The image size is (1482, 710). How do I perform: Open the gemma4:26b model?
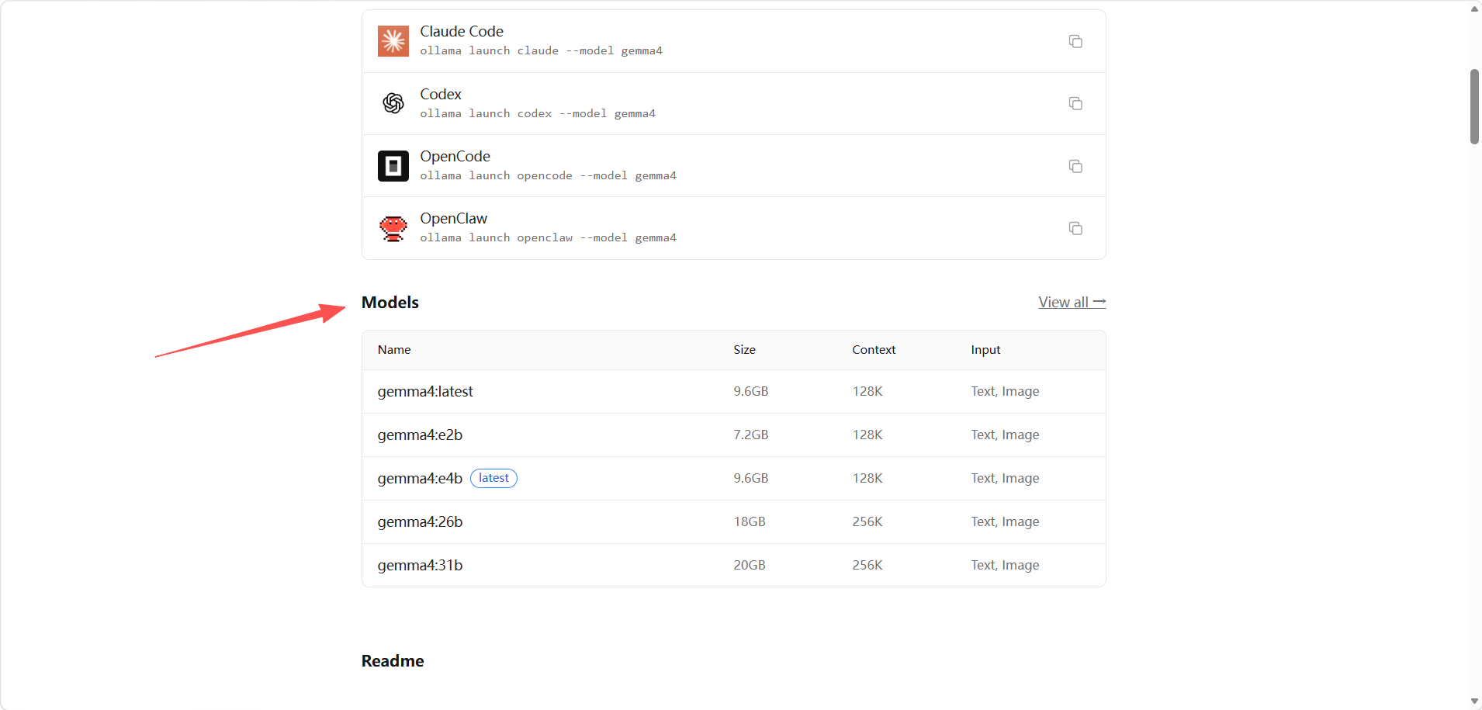pos(420,522)
